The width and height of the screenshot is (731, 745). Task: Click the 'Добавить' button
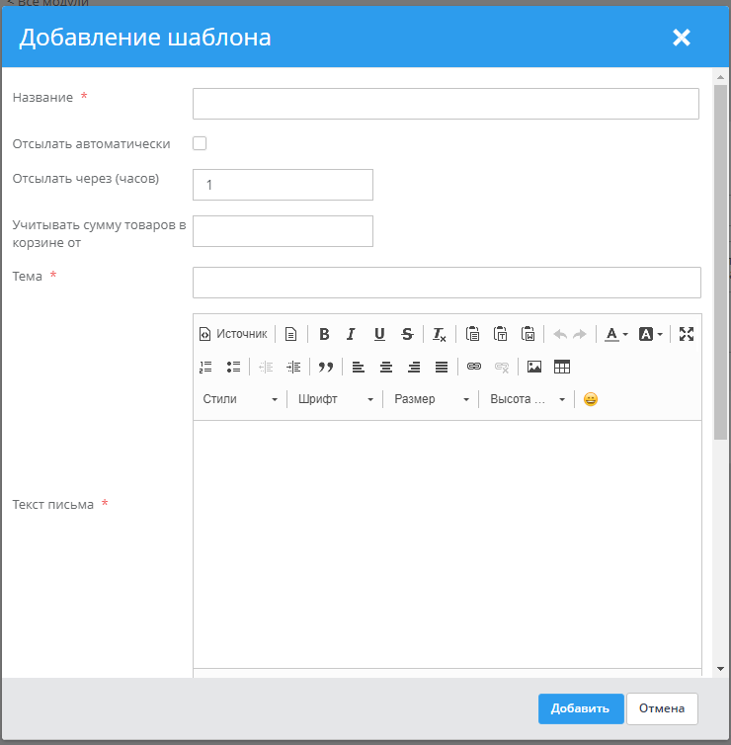tap(581, 708)
